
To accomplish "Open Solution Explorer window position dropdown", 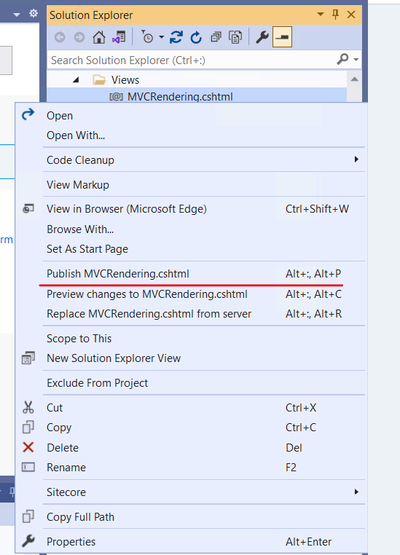I will (x=321, y=15).
